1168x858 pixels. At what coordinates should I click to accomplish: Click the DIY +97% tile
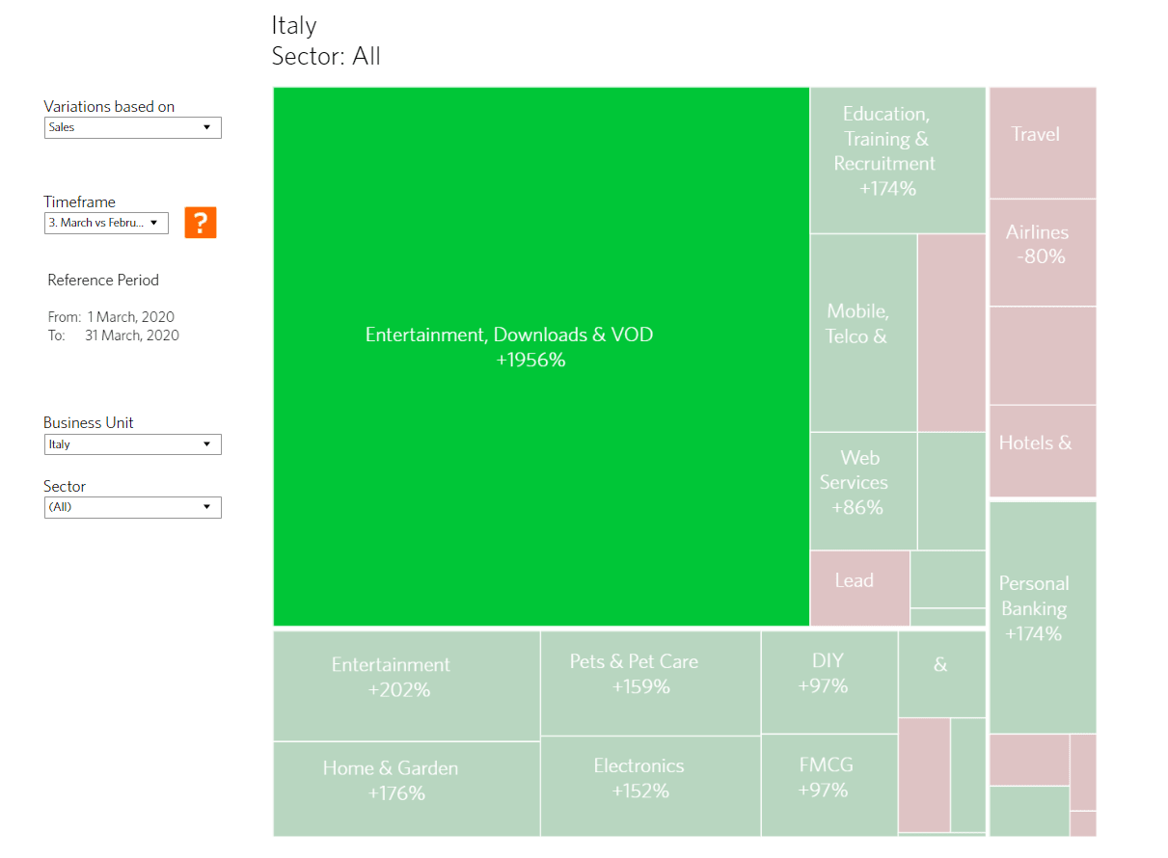tap(829, 682)
